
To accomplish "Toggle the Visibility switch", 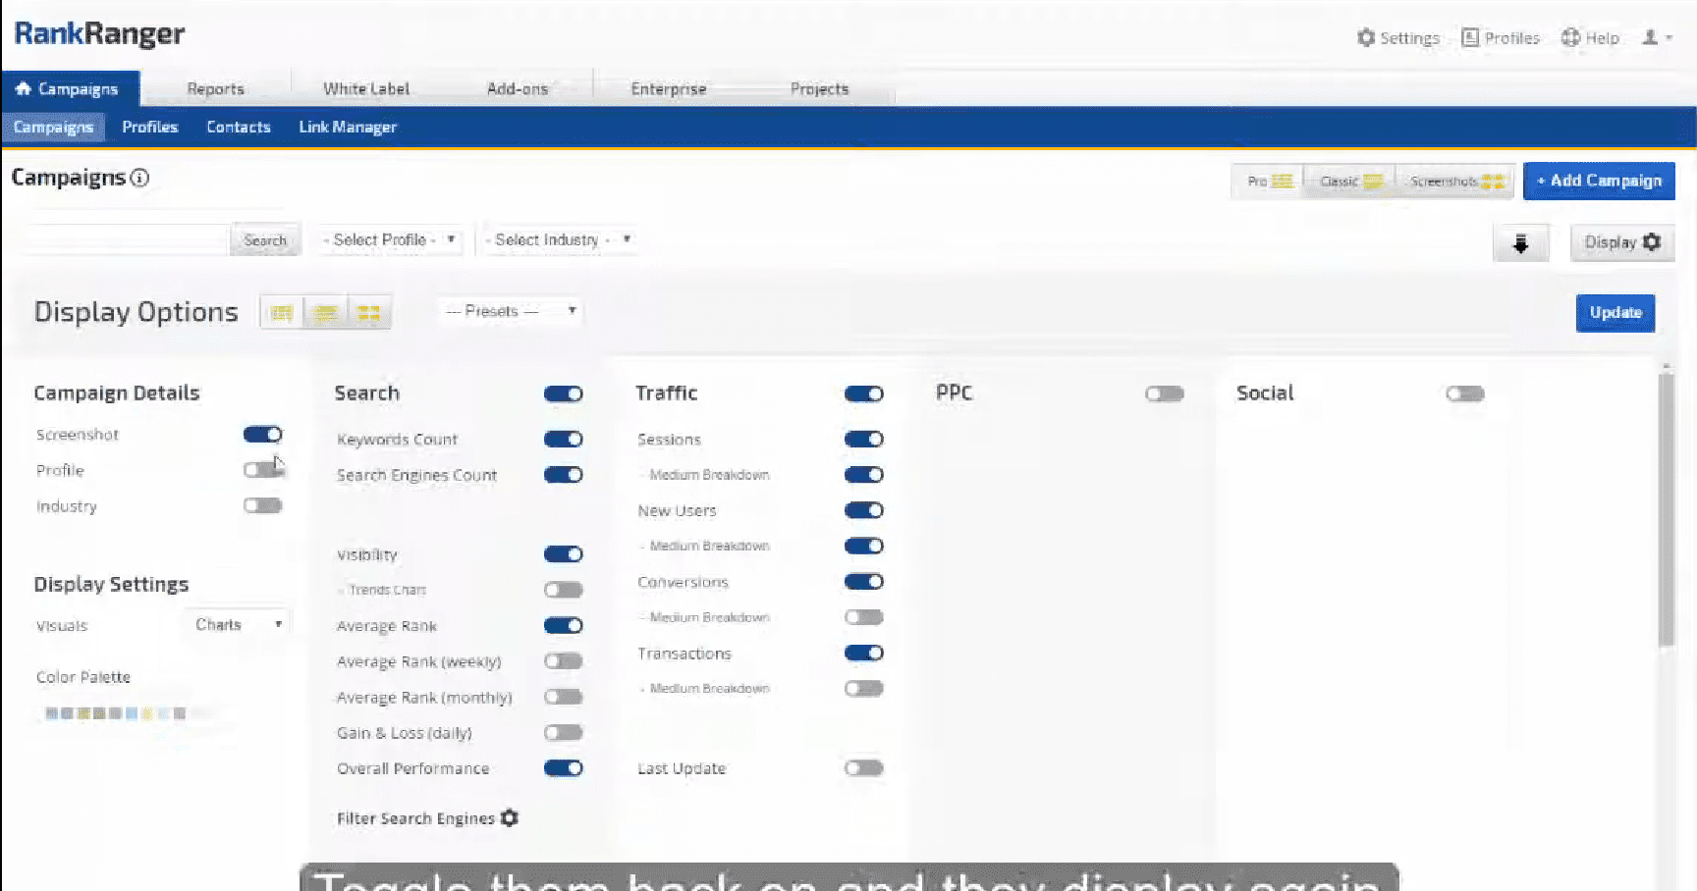I will tap(563, 554).
